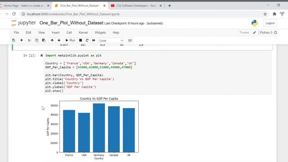Click the Python 3 kernel name
The image size is (288, 162).
(x=266, y=32)
